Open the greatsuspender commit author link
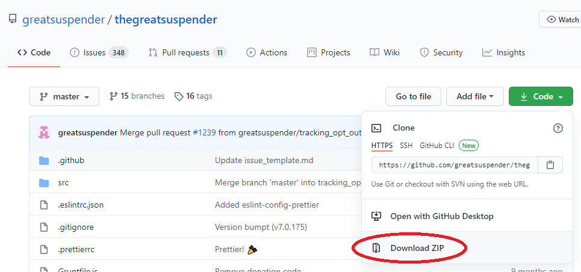The height and width of the screenshot is (272, 581). point(87,132)
